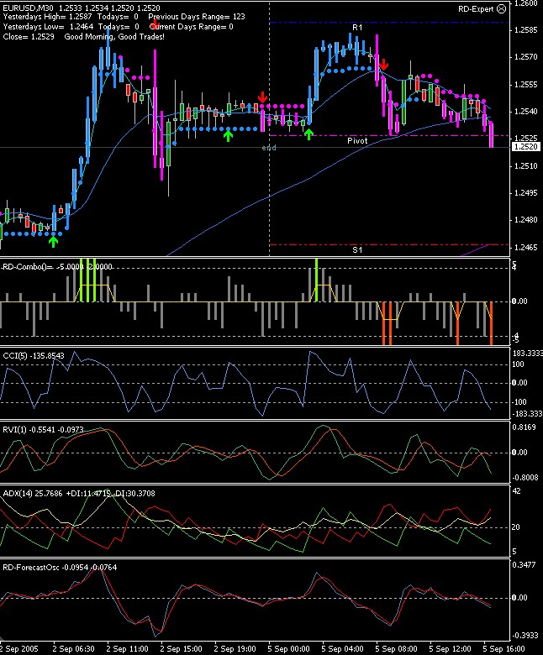Click the 'CCI(5) -135.8543' indicator label
Viewport: 543px width, 655px height.
34,355
